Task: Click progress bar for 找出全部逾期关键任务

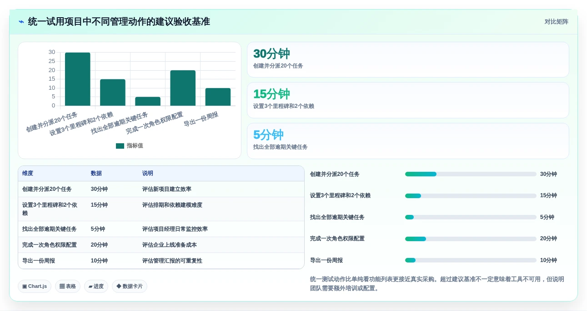Action: tap(471, 217)
